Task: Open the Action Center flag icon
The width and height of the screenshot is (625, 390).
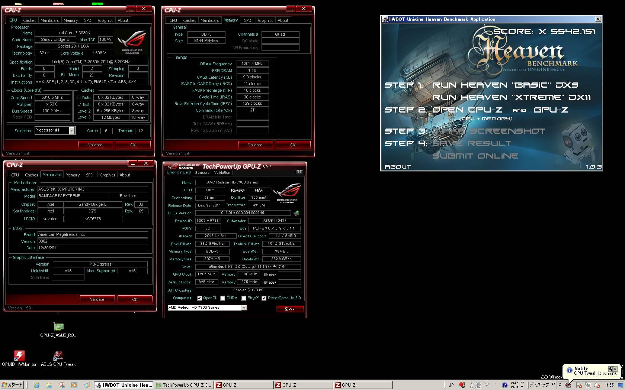Action: pos(579,385)
